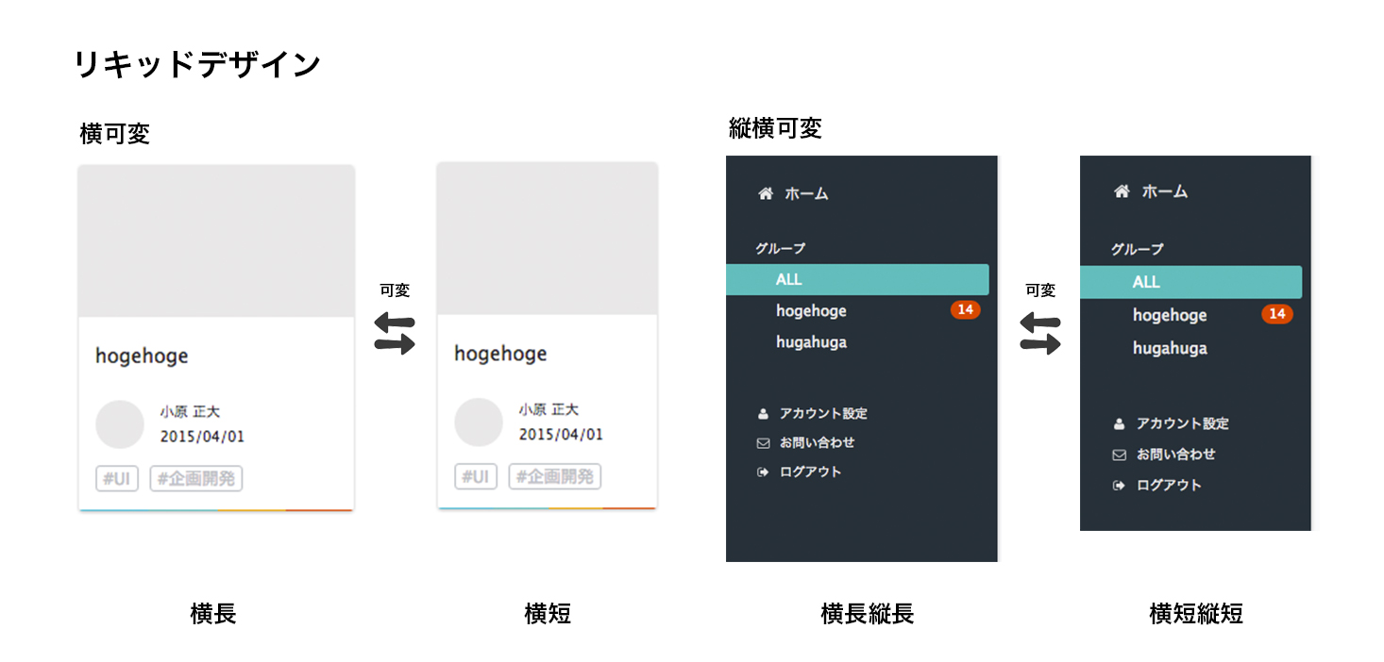This screenshot has width=1384, height=662.
Task: Open ログアウト link in narrow sidebar
Action: pyautogui.click(x=1169, y=486)
